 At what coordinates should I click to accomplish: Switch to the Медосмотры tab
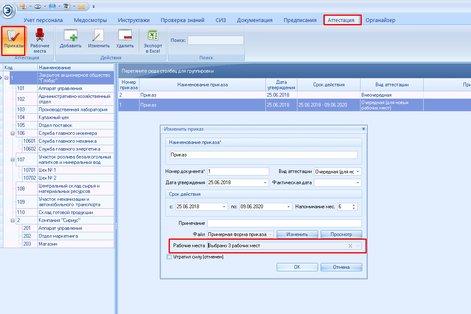90,20
